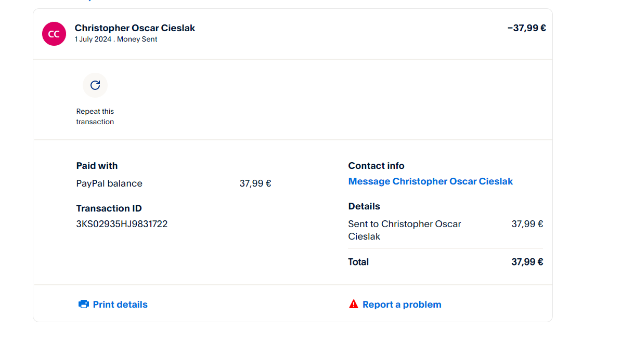Open the Print details link
This screenshot has width=621, height=343.
pos(120,305)
